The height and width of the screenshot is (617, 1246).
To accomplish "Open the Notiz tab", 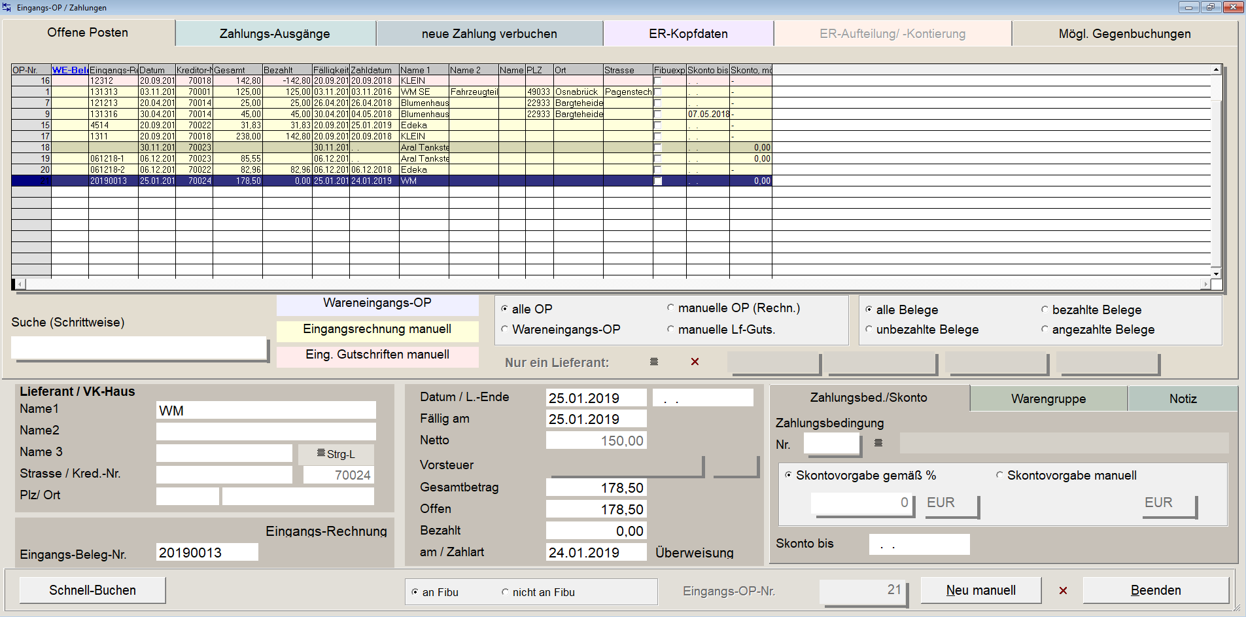I will point(1183,398).
